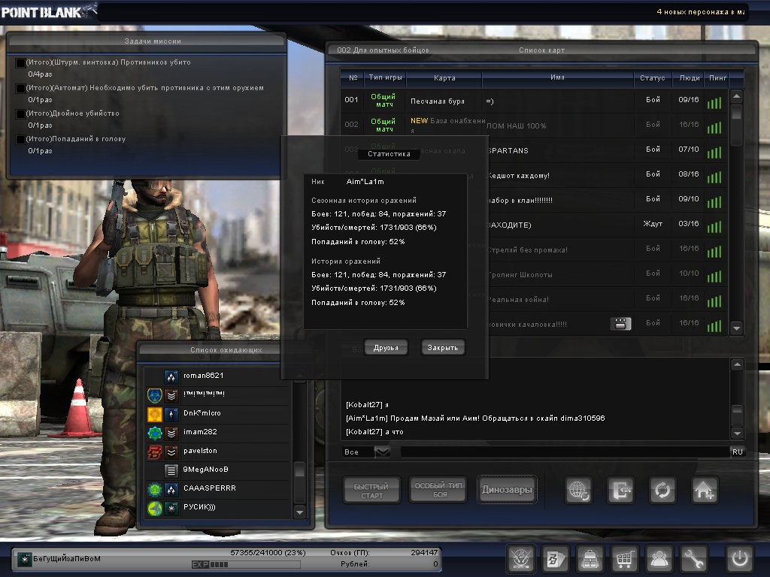Click waiting list scroll-down arrow
This screenshot has height=577, width=770.
tap(299, 512)
